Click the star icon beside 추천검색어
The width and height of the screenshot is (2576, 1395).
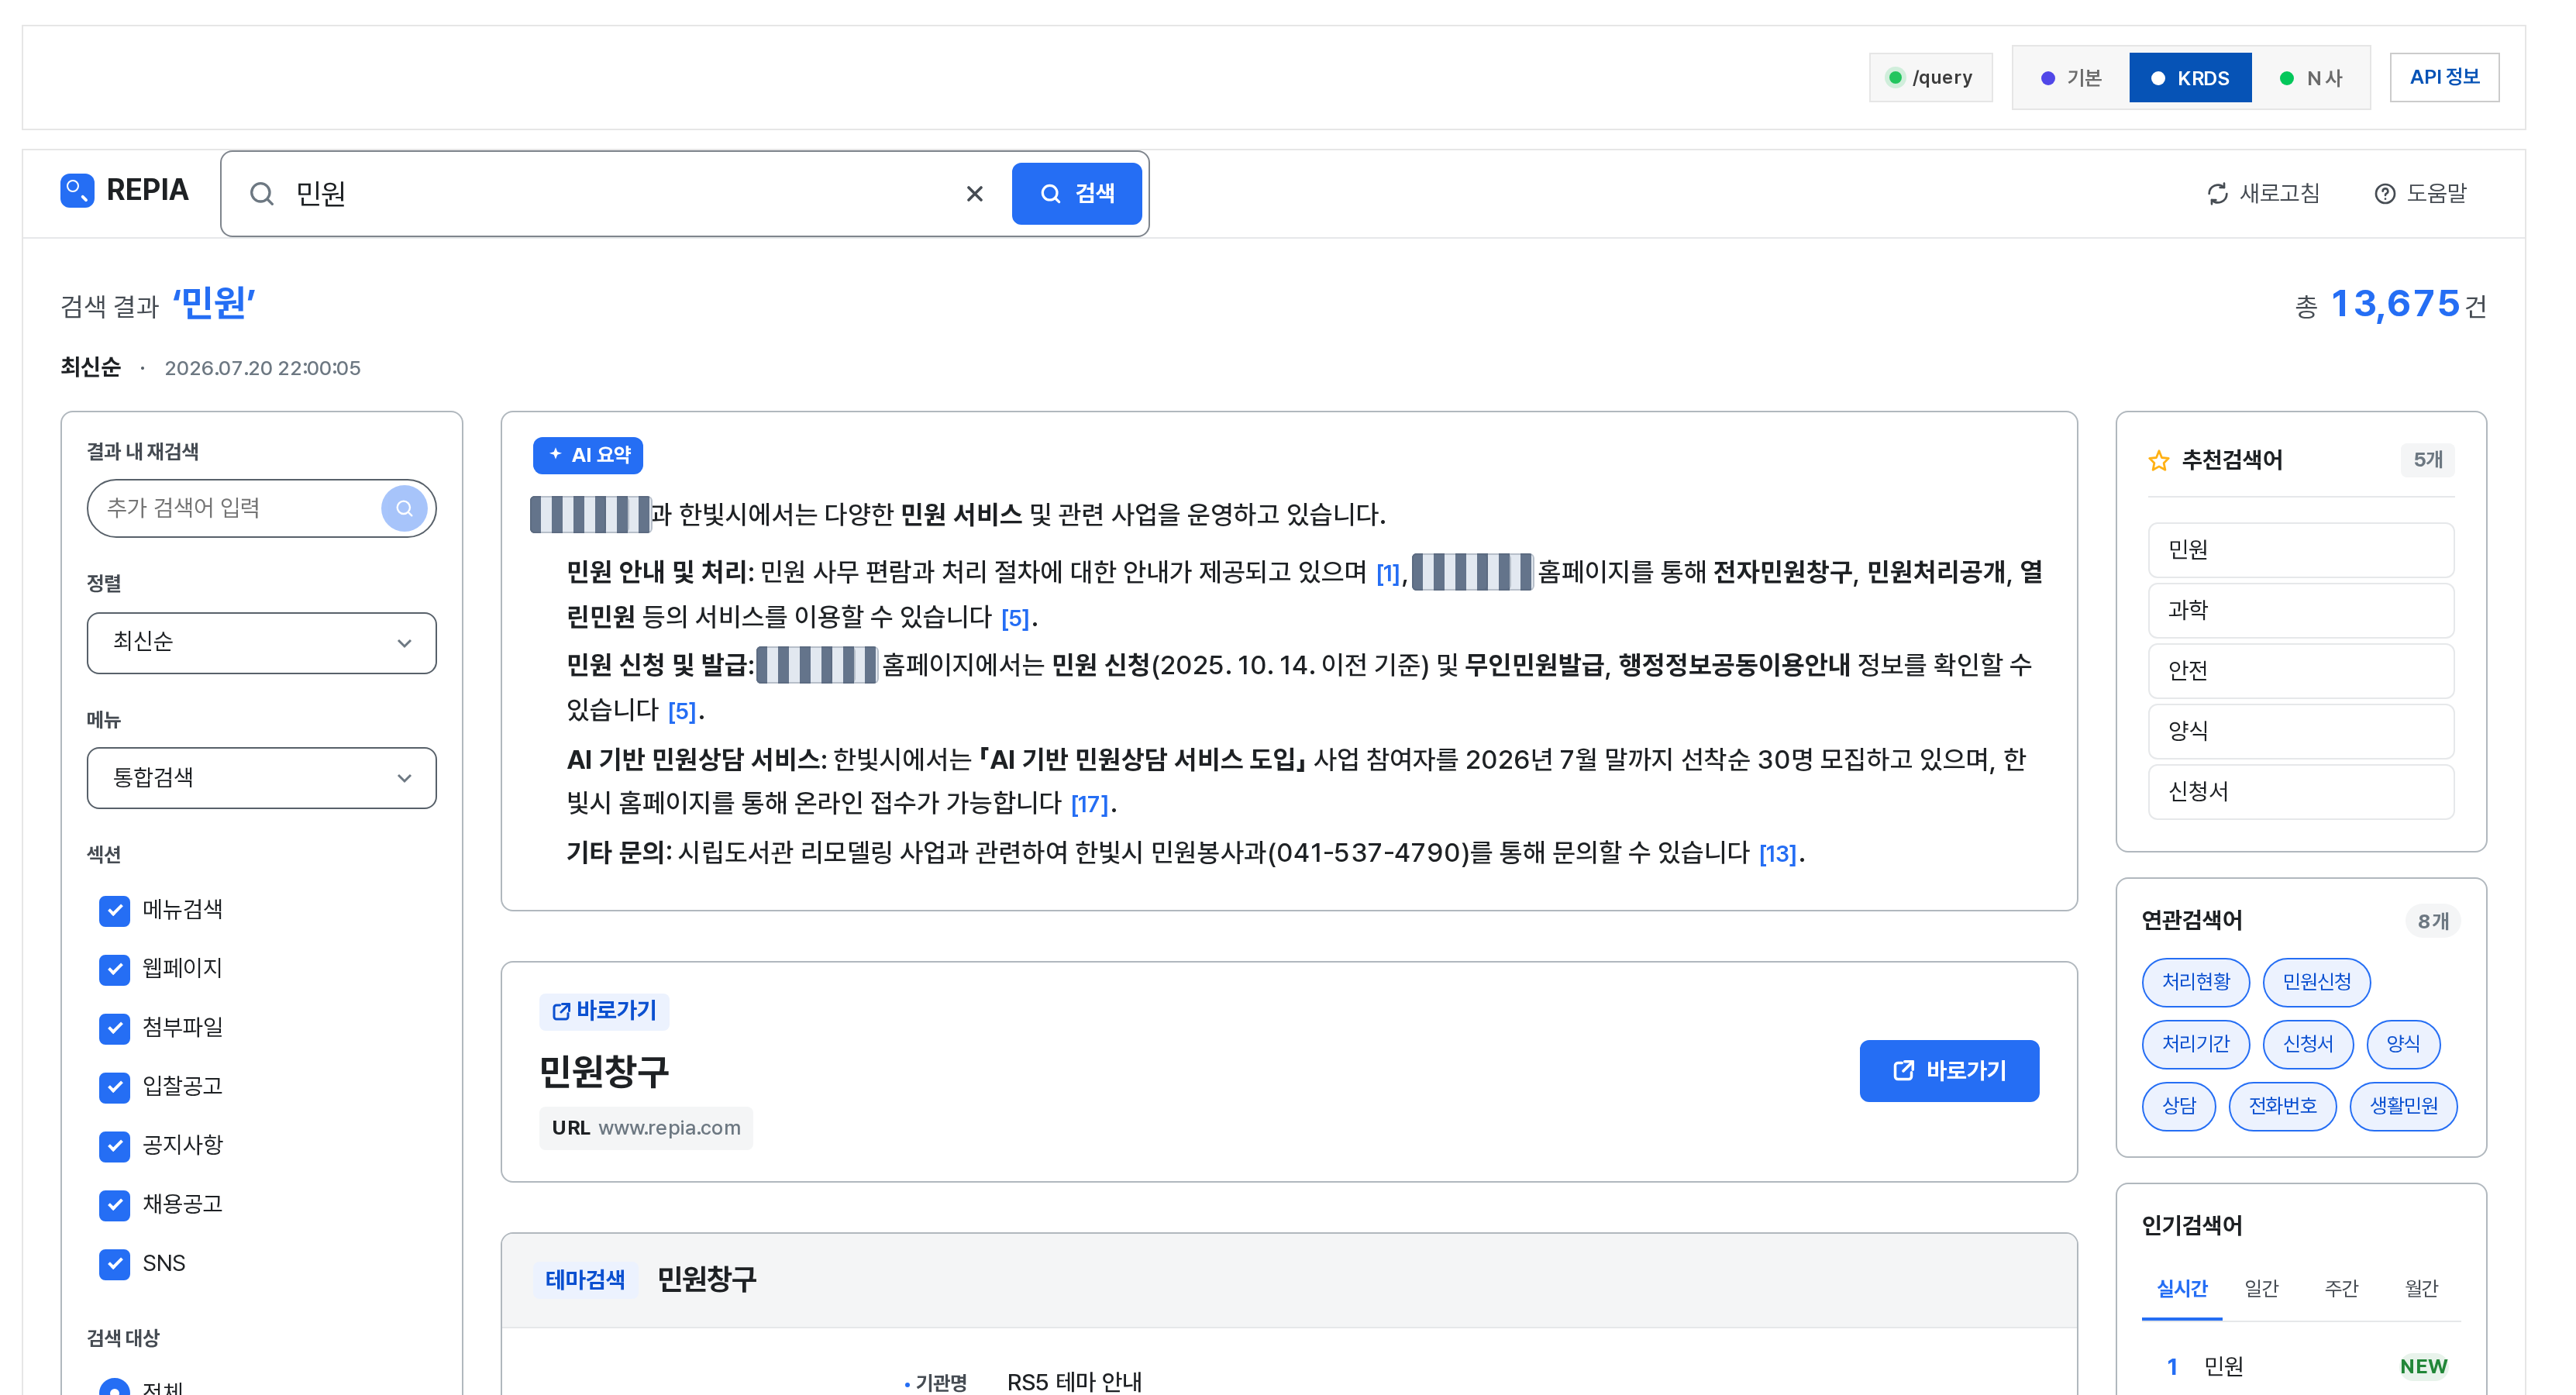[x=2159, y=461]
